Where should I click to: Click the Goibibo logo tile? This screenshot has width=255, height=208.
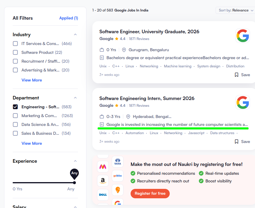[118, 176]
